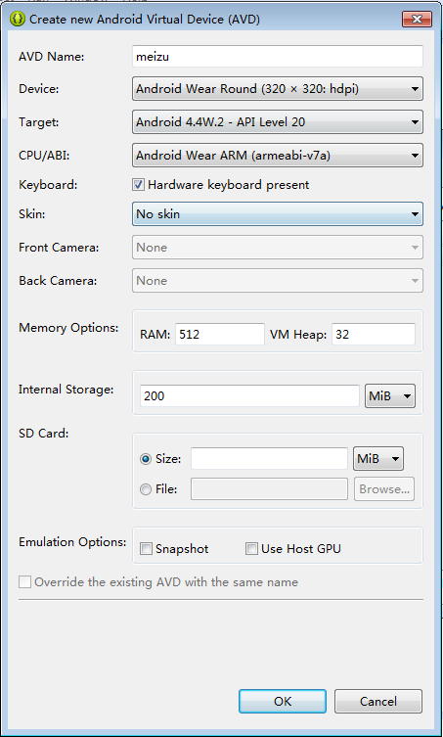Click the VM Heap input field
Image resolution: width=443 pixels, height=737 pixels.
[374, 334]
